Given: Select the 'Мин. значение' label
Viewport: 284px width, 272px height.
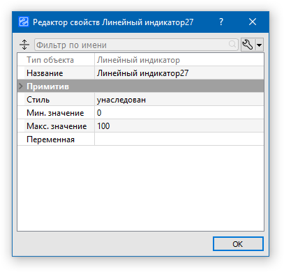Looking at the screenshot, I should coord(55,113).
